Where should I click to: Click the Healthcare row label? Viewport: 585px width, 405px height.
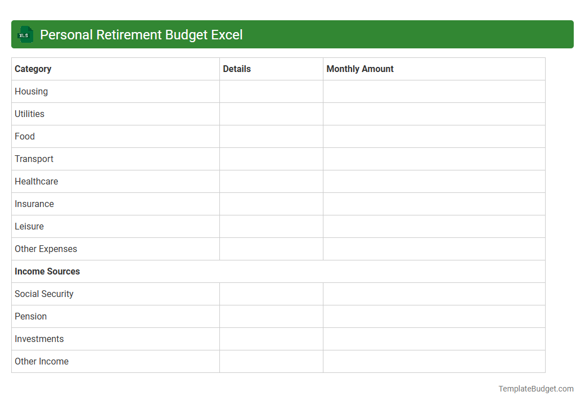pyautogui.click(x=36, y=181)
